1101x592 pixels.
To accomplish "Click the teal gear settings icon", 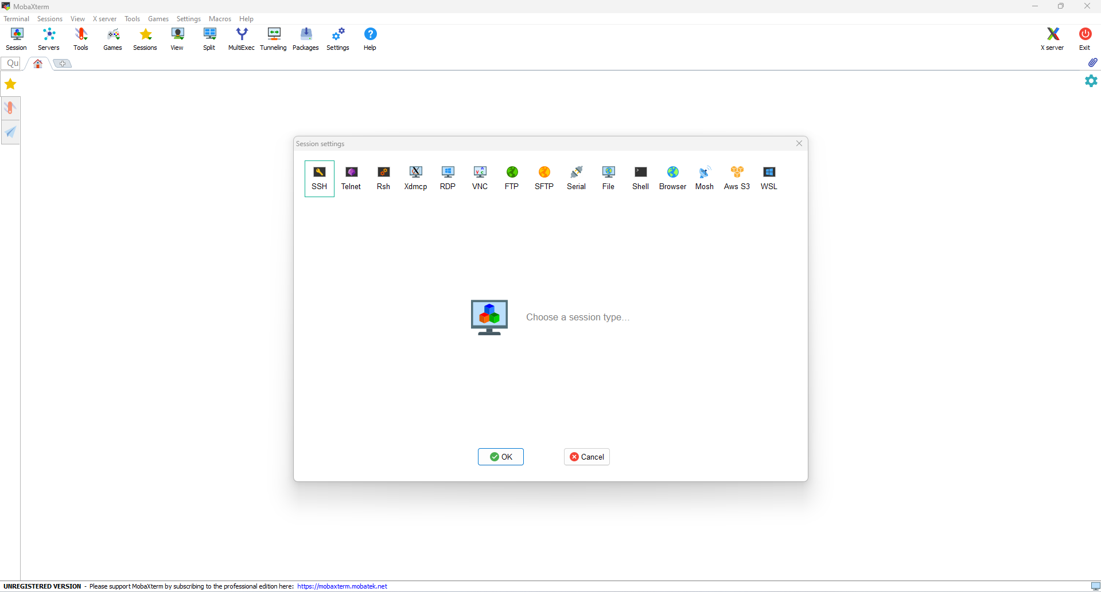I will tap(1091, 81).
